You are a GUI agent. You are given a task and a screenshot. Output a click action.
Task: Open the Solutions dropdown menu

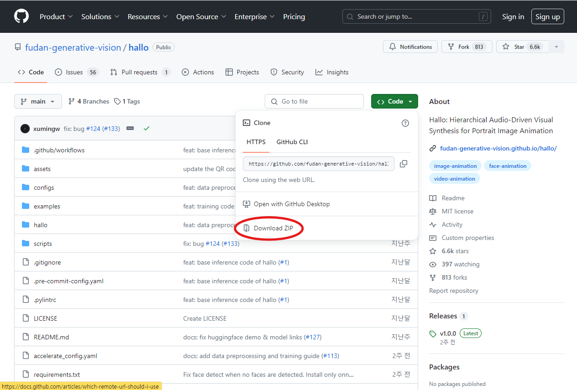pyautogui.click(x=100, y=16)
